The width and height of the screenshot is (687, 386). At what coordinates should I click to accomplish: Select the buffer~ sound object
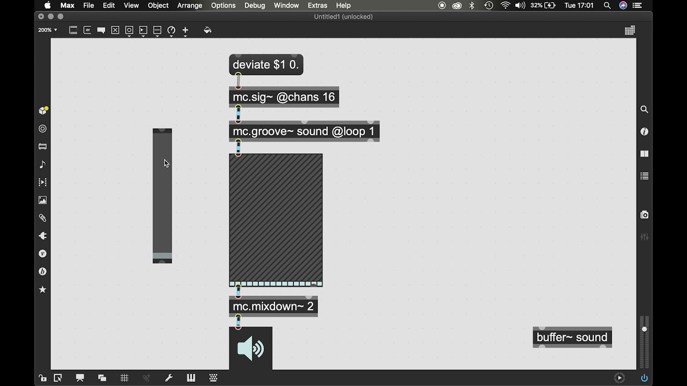[572, 337]
